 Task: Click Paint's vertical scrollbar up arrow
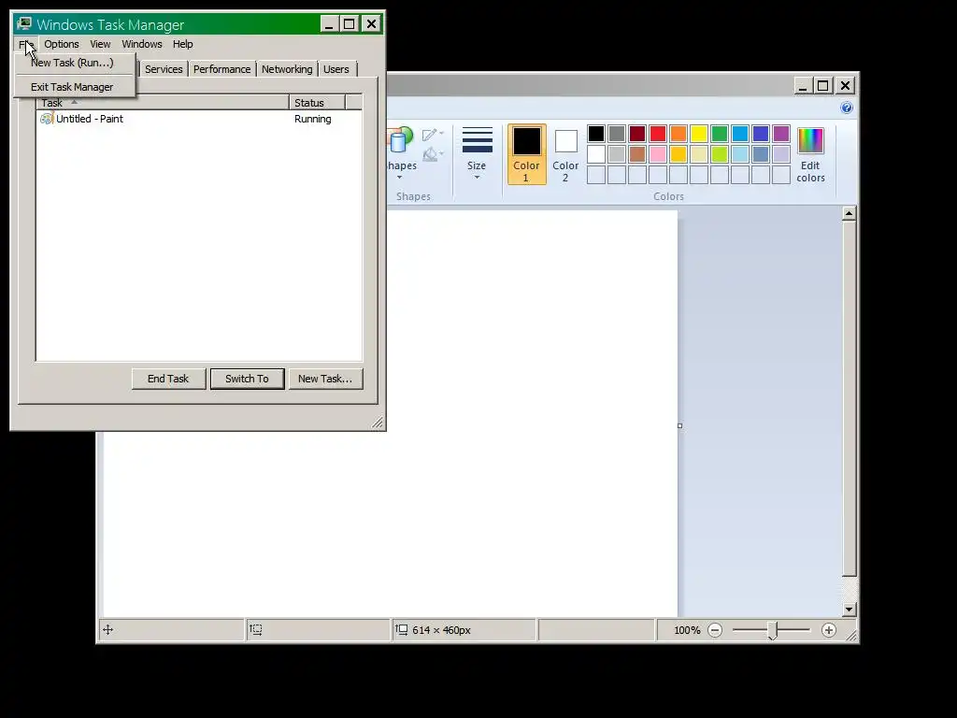coord(849,213)
